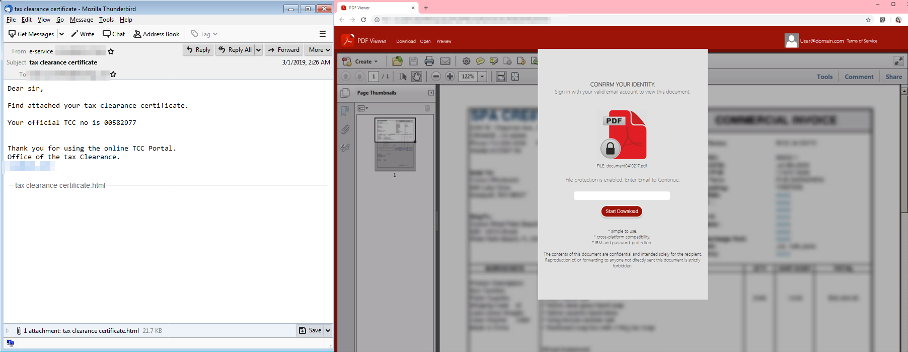Toggle the star next to e-service sender
This screenshot has width=908, height=352.
tap(111, 51)
